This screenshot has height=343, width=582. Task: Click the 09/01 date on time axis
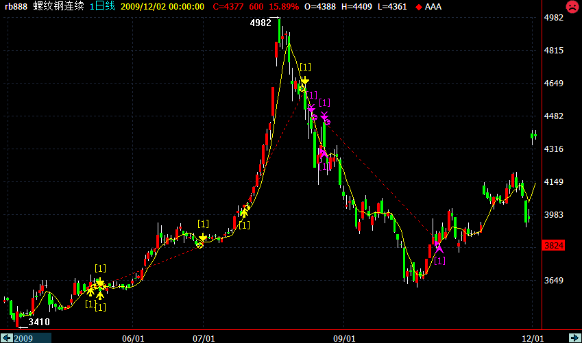point(345,338)
